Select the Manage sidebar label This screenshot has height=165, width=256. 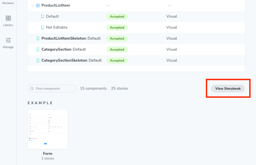tap(8, 47)
